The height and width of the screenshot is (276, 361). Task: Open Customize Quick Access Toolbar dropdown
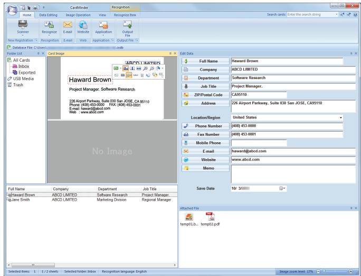click(44, 7)
